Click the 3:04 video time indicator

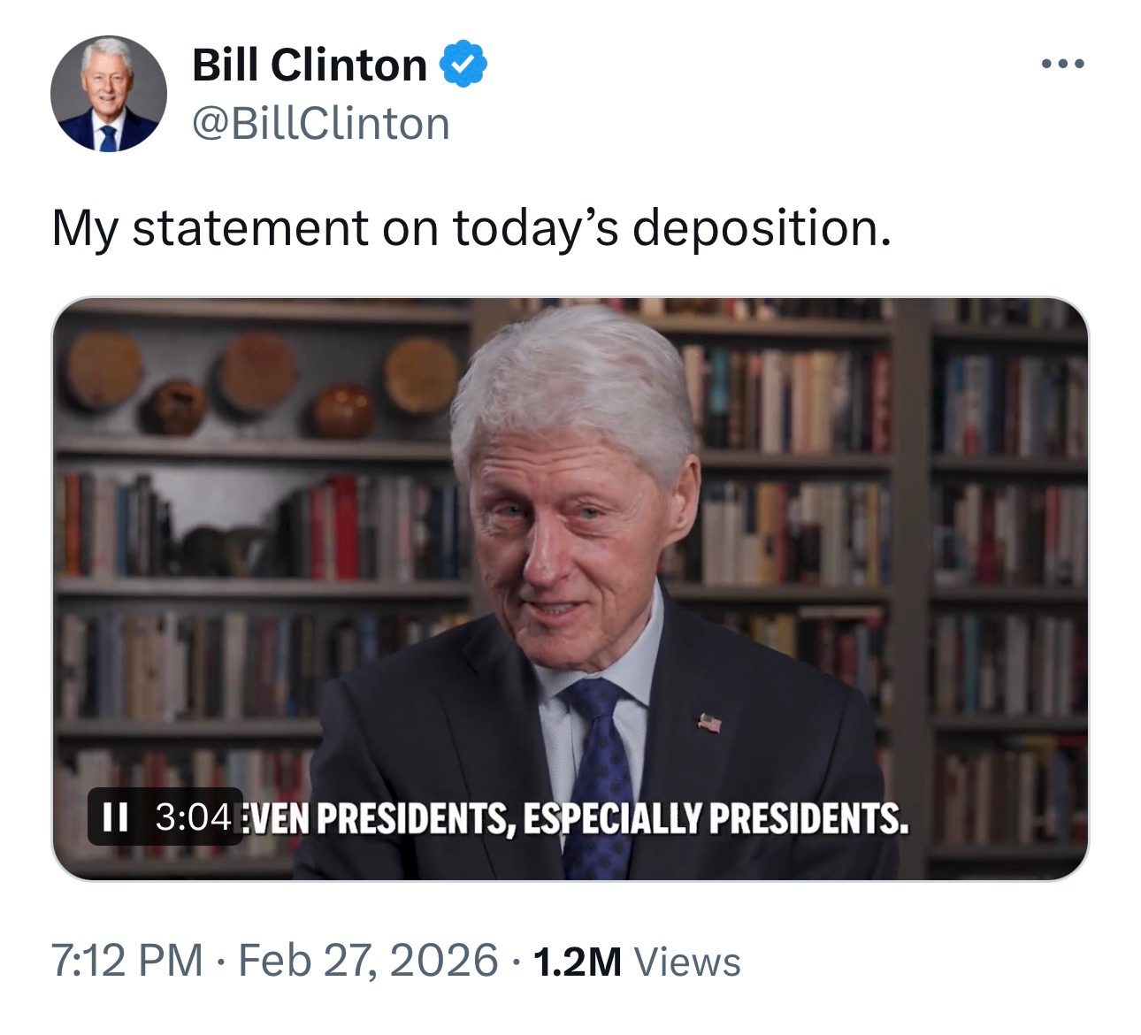coord(193,816)
